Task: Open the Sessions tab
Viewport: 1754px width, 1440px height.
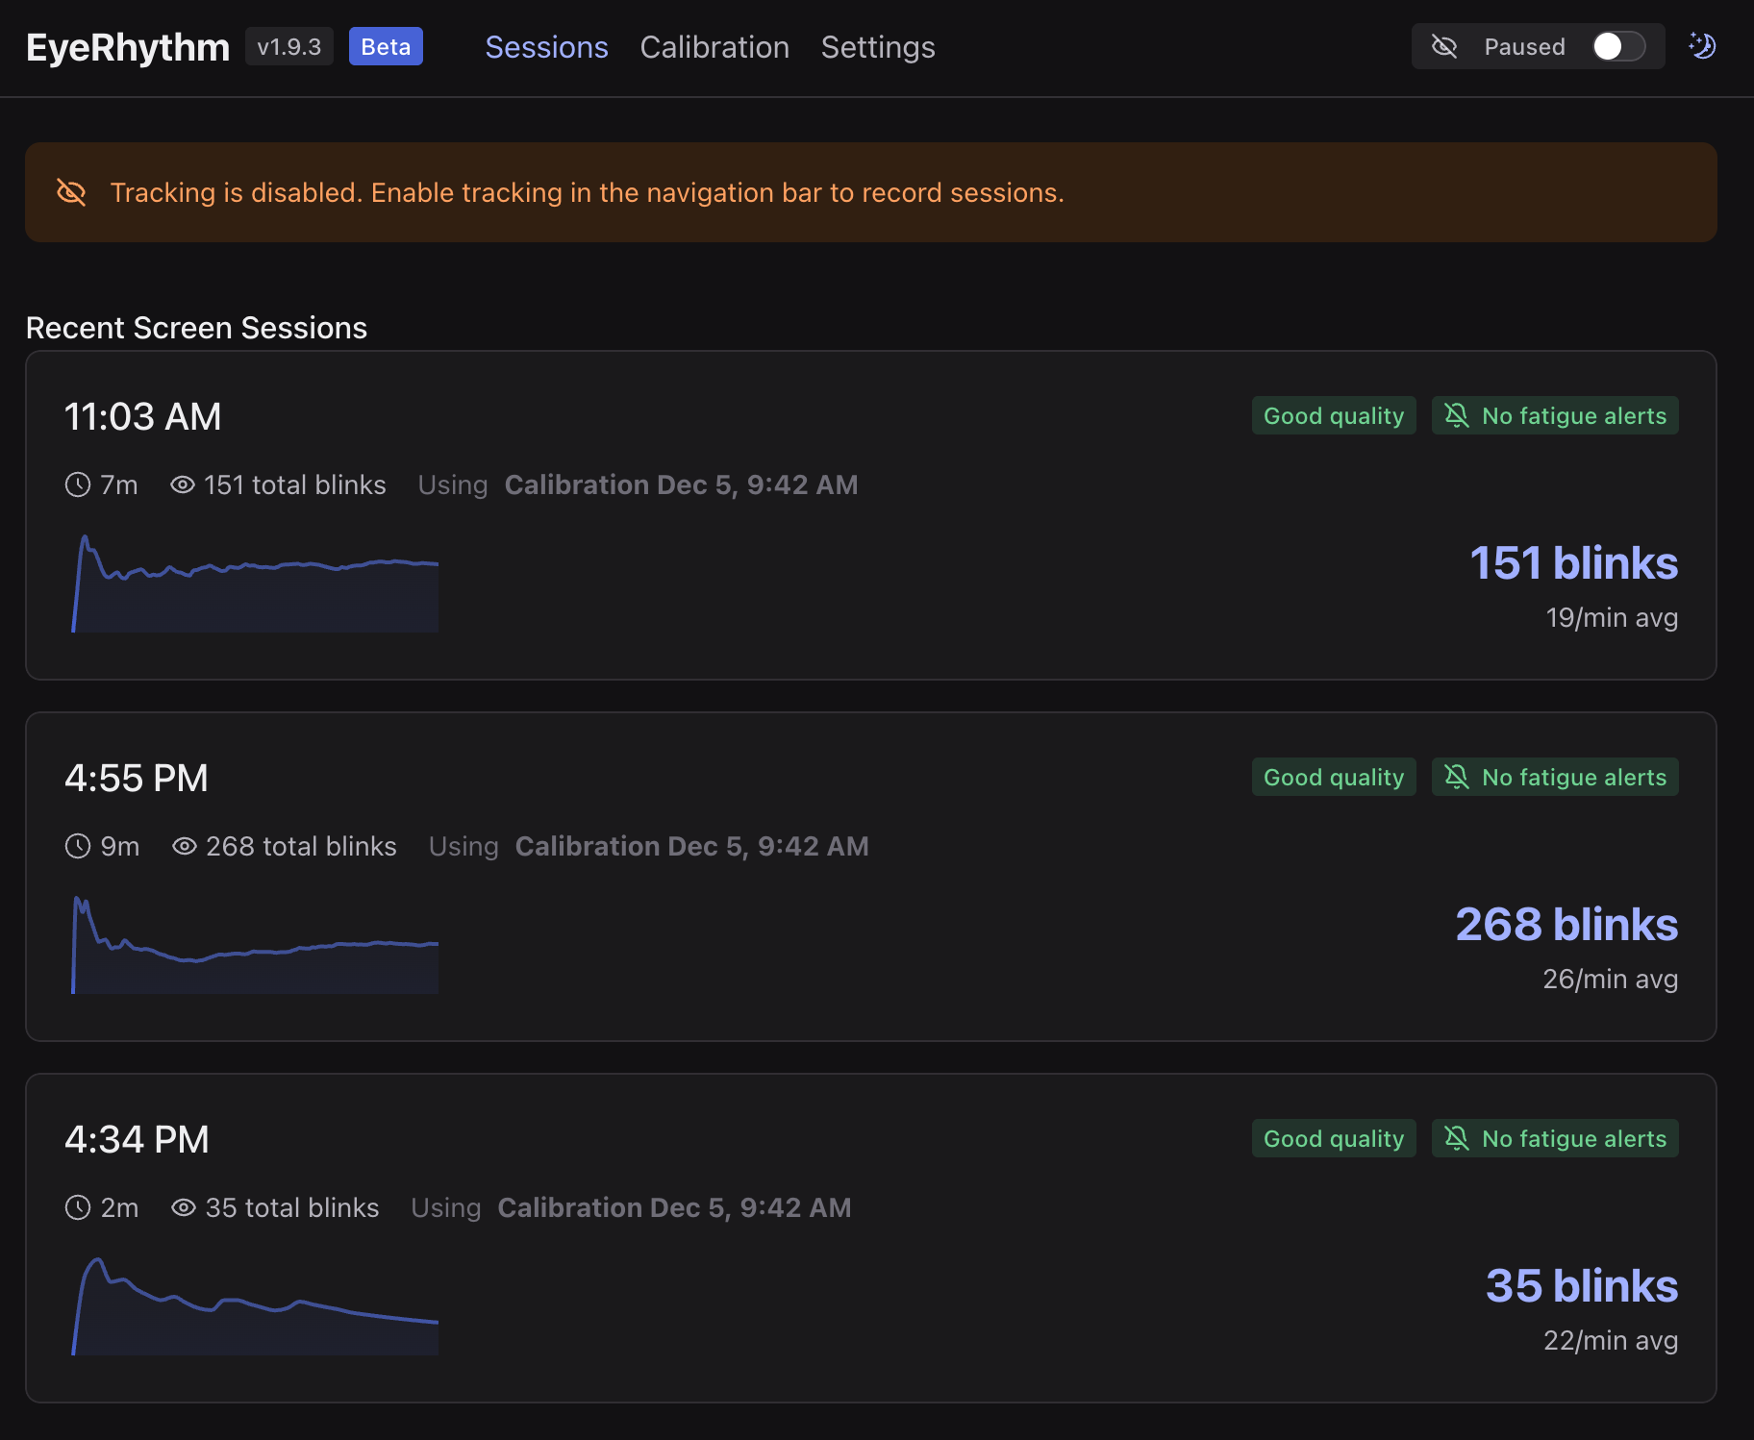Action: 546,47
